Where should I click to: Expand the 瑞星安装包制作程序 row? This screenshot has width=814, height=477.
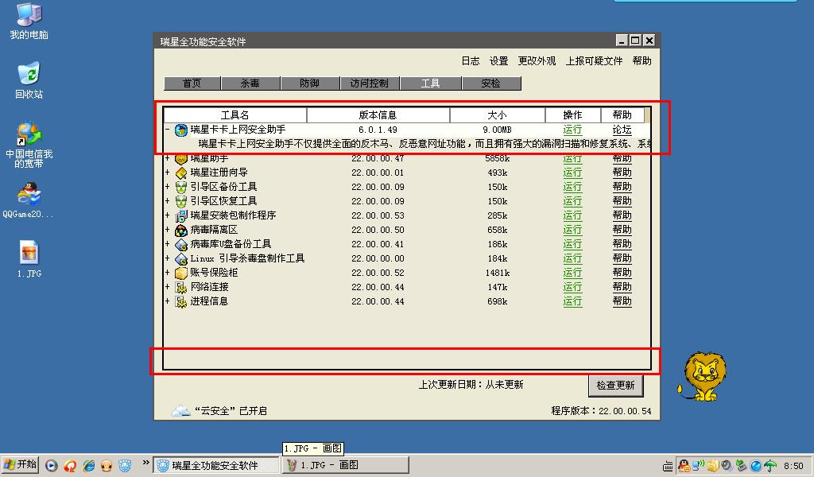(167, 215)
